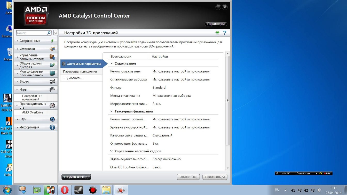Click the Сглаживаемые выборки setting value

[181, 79]
